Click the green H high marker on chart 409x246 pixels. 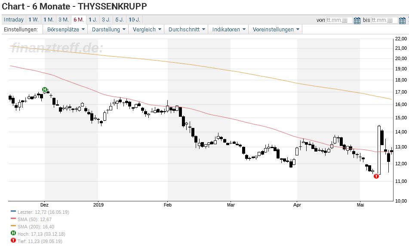tap(45, 90)
